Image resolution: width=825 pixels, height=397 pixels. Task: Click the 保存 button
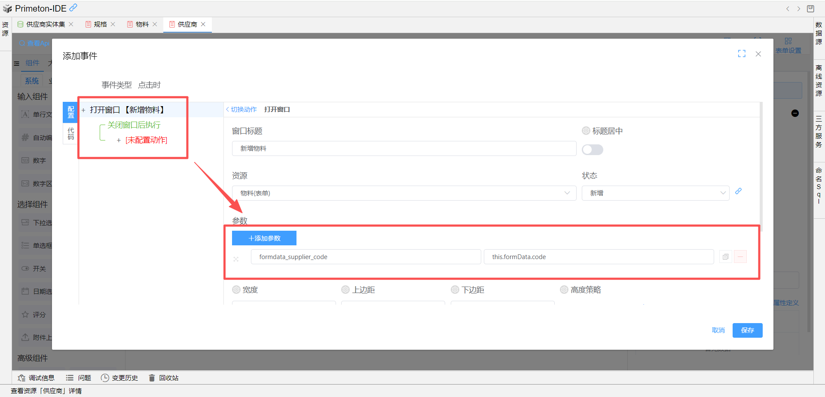747,330
